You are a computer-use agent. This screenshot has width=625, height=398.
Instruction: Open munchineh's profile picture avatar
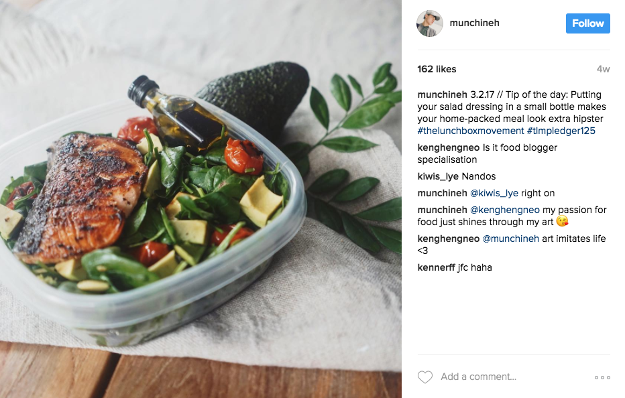click(x=430, y=23)
